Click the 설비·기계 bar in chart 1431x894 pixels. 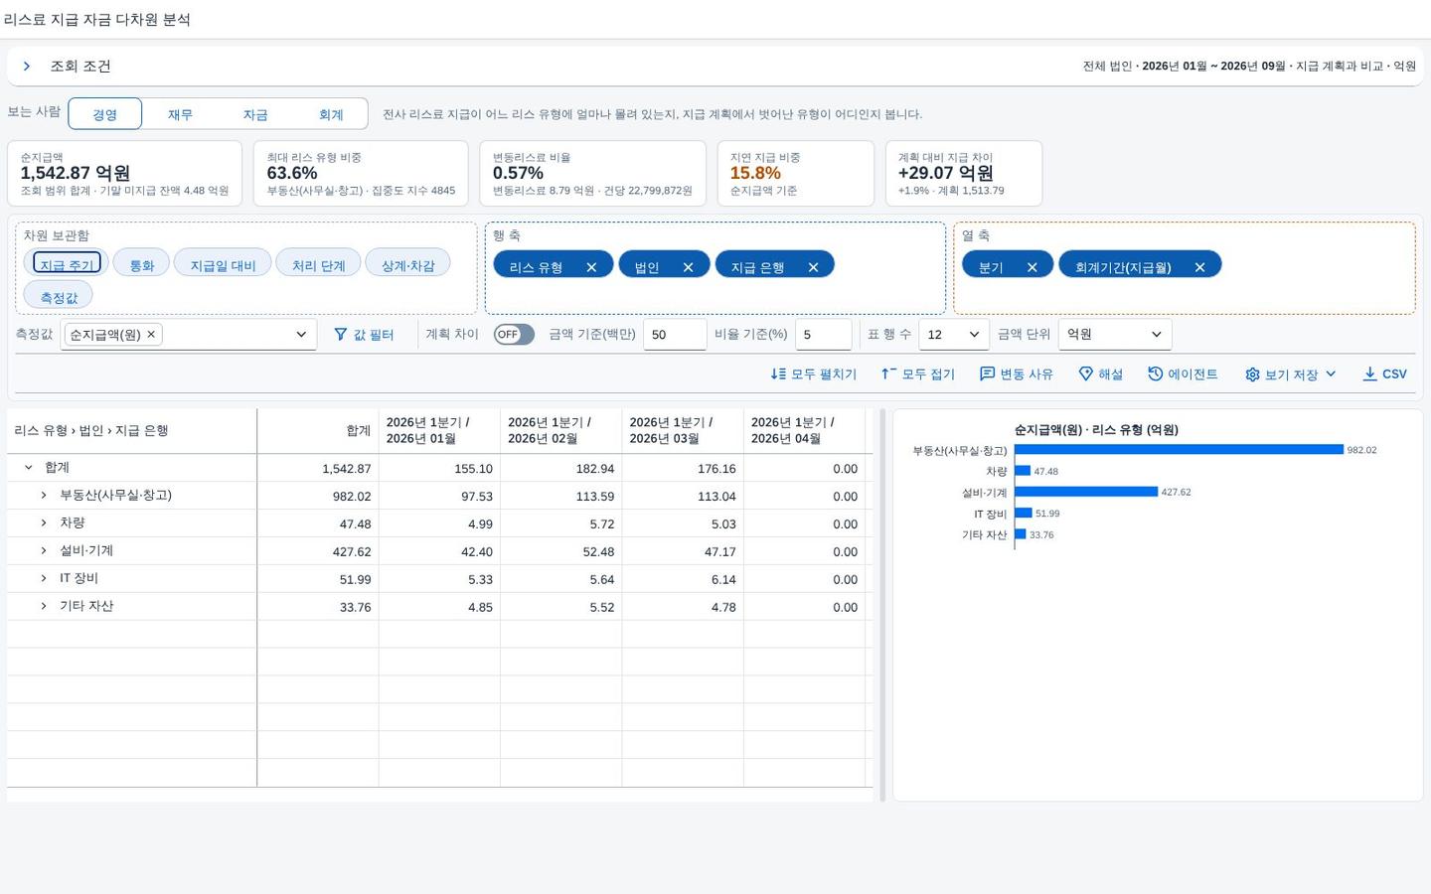coord(1086,492)
